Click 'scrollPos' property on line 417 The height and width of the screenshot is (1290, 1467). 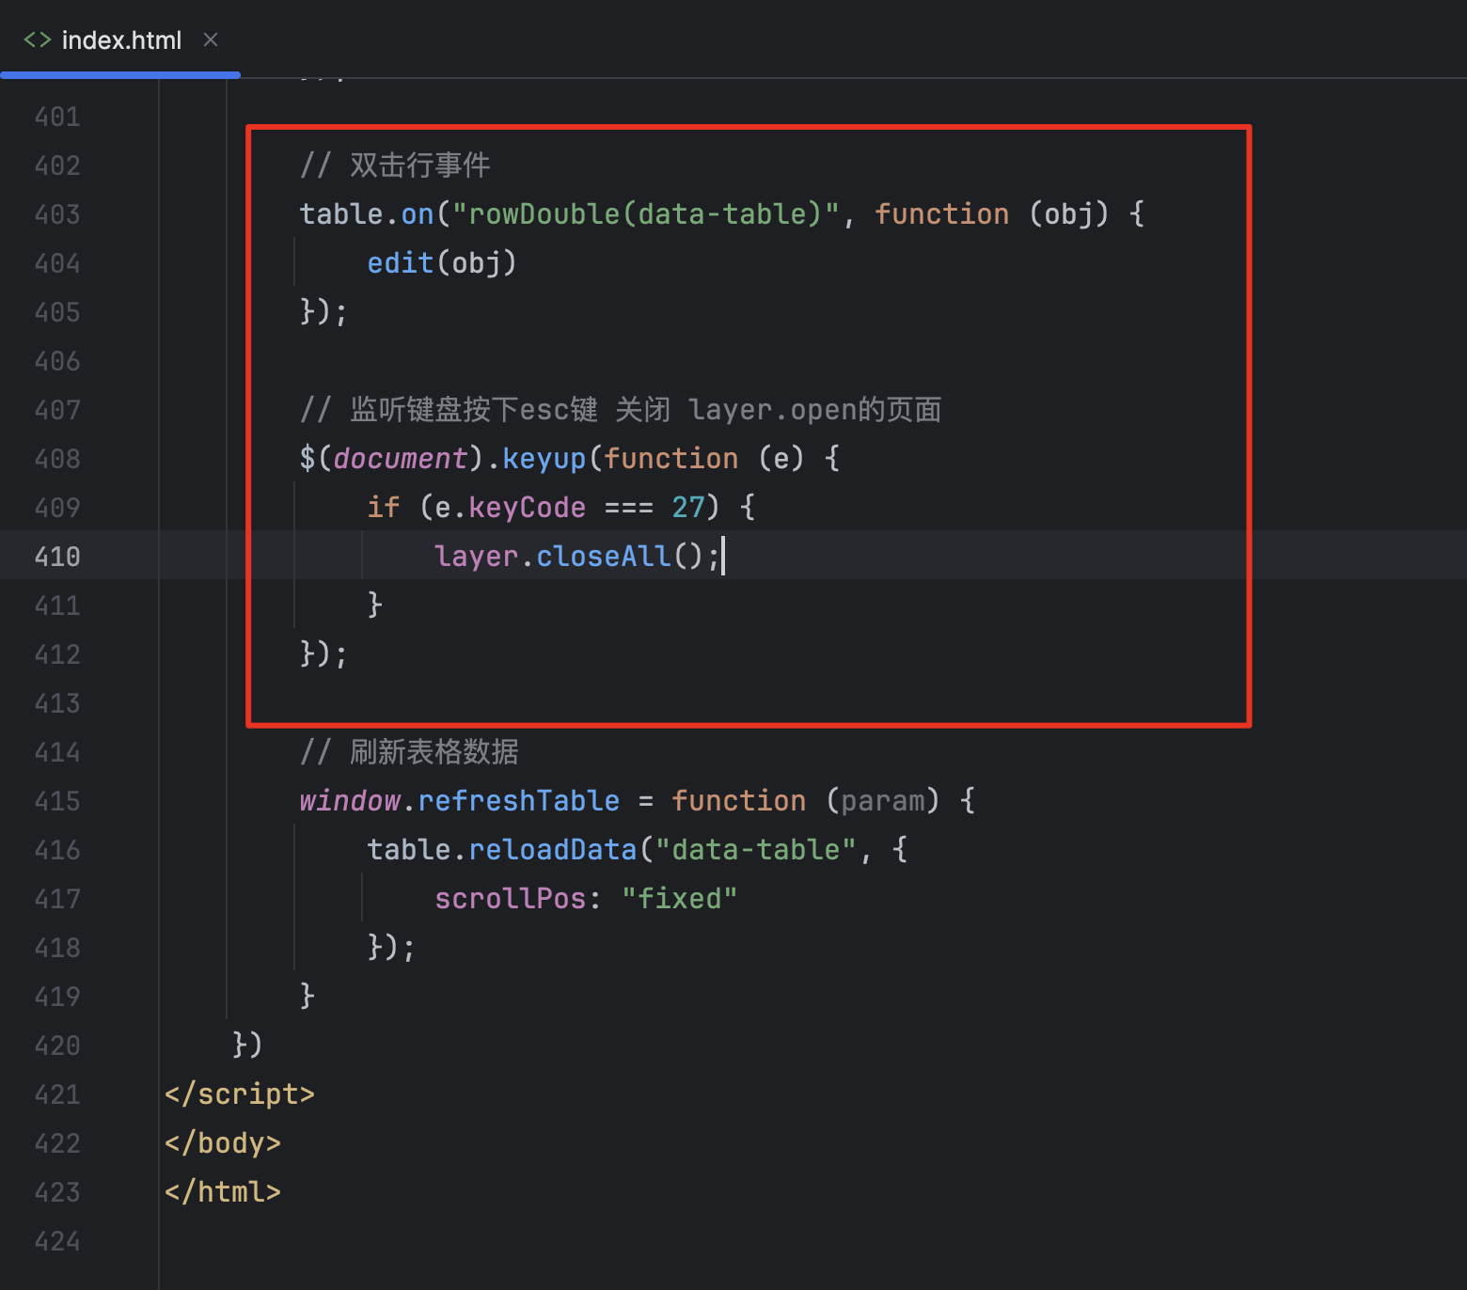511,899
